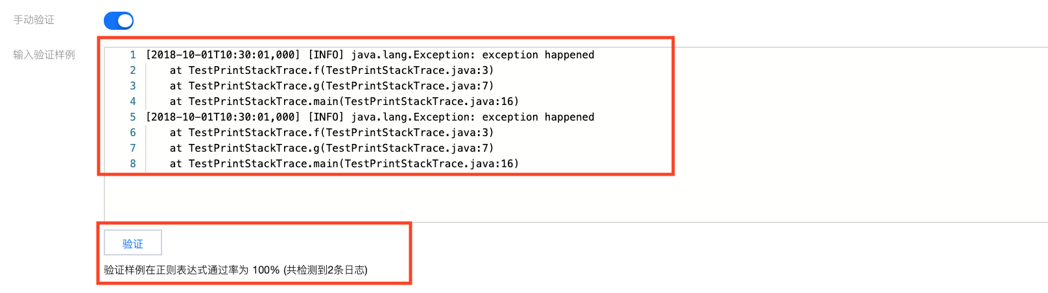Viewport: 1048px width, 293px height.
Task: Click line 3 TestPrintStackTrace.g stack text
Action: (331, 86)
